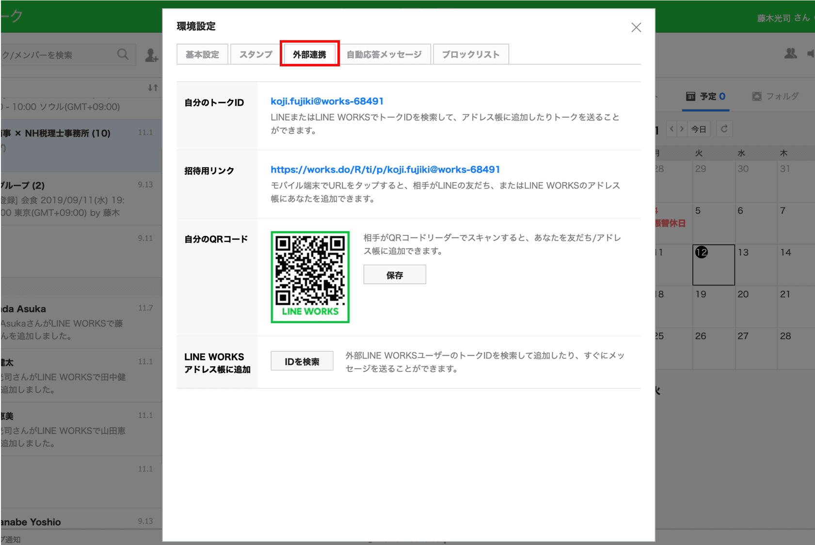This screenshot has width=815, height=545.
Task: Toggle the talk list sort order arrows
Action: [153, 88]
